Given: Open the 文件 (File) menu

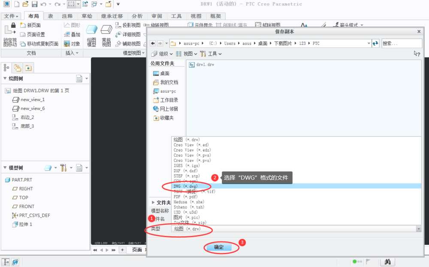Looking at the screenshot, I should [11, 16].
